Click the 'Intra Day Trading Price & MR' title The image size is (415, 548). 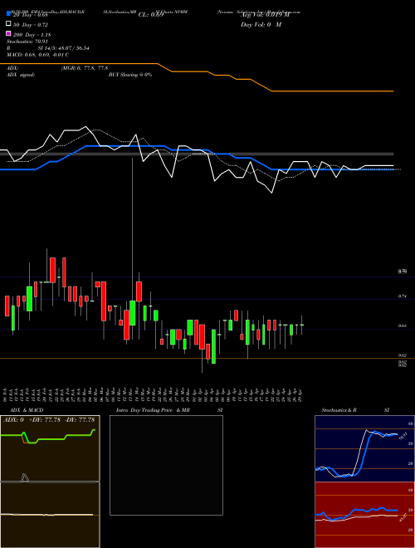(x=153, y=410)
